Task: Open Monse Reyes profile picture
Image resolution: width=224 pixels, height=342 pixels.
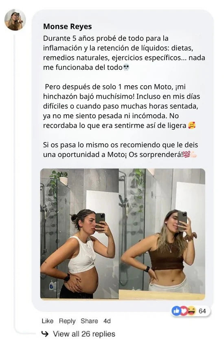Action: tap(15, 20)
